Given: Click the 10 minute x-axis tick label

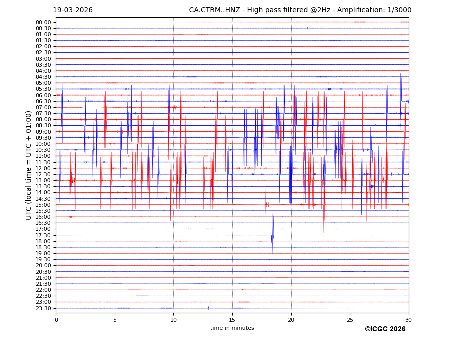Looking at the screenshot, I should point(173,320).
